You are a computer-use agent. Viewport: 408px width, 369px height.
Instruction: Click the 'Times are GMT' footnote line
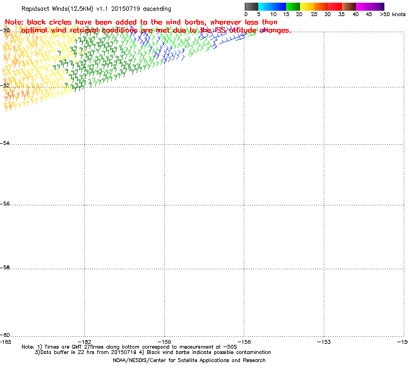point(129,347)
